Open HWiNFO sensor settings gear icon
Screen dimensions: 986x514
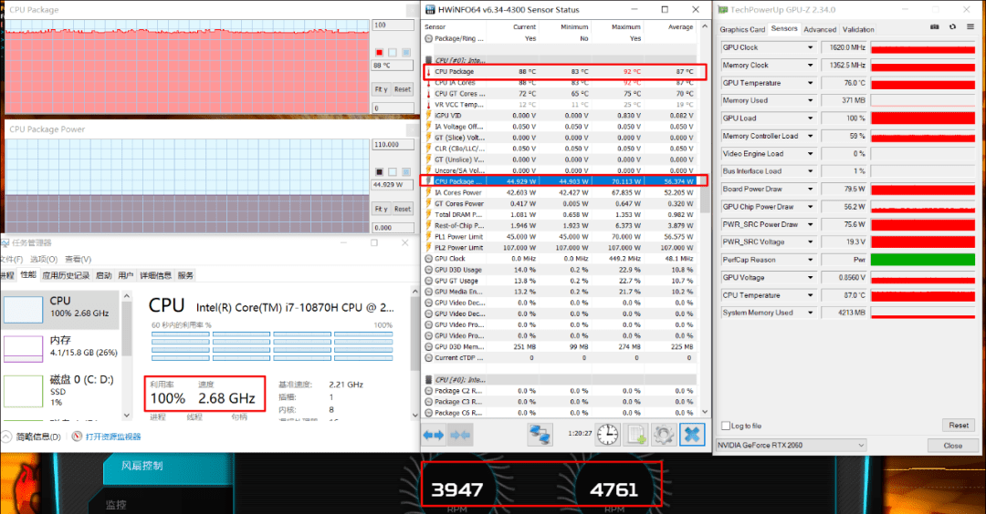(664, 435)
